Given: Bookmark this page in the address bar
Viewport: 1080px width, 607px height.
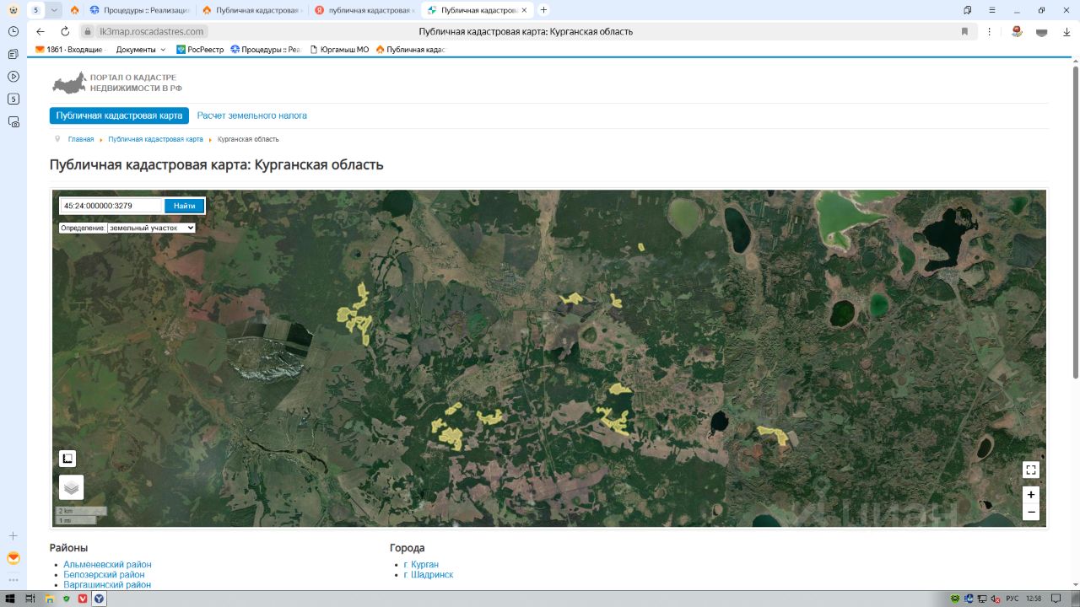Looking at the screenshot, I should coord(964,31).
